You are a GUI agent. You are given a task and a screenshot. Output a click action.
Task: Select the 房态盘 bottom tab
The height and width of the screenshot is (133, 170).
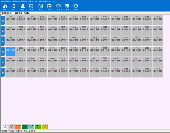[4, 131]
